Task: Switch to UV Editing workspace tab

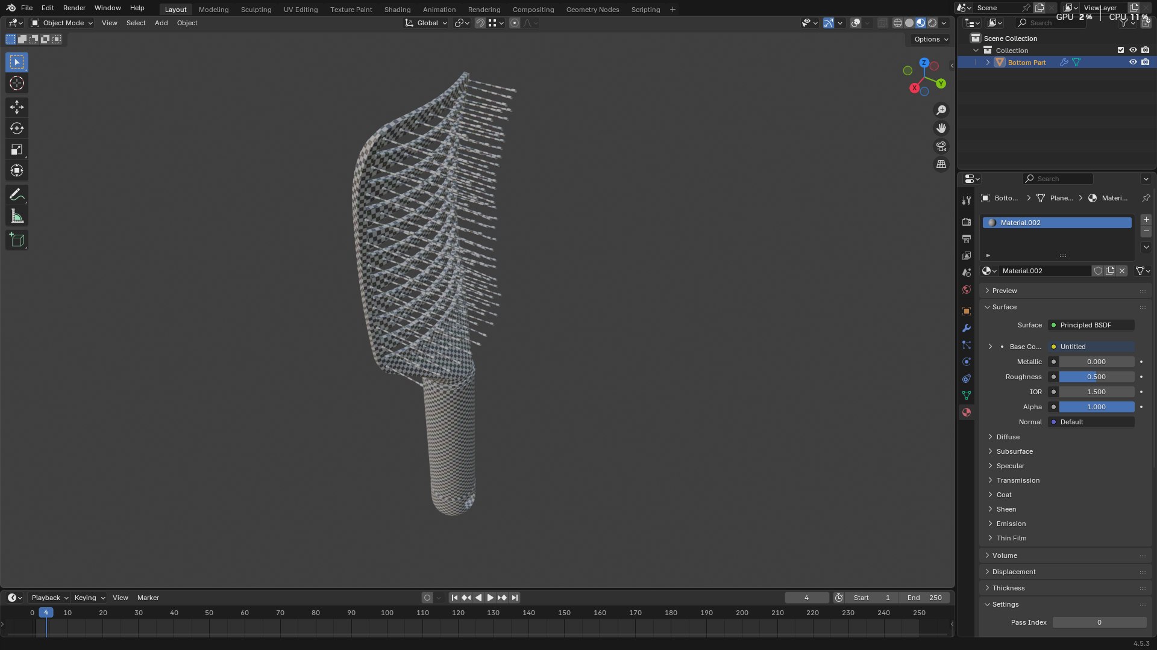Action: (301, 10)
